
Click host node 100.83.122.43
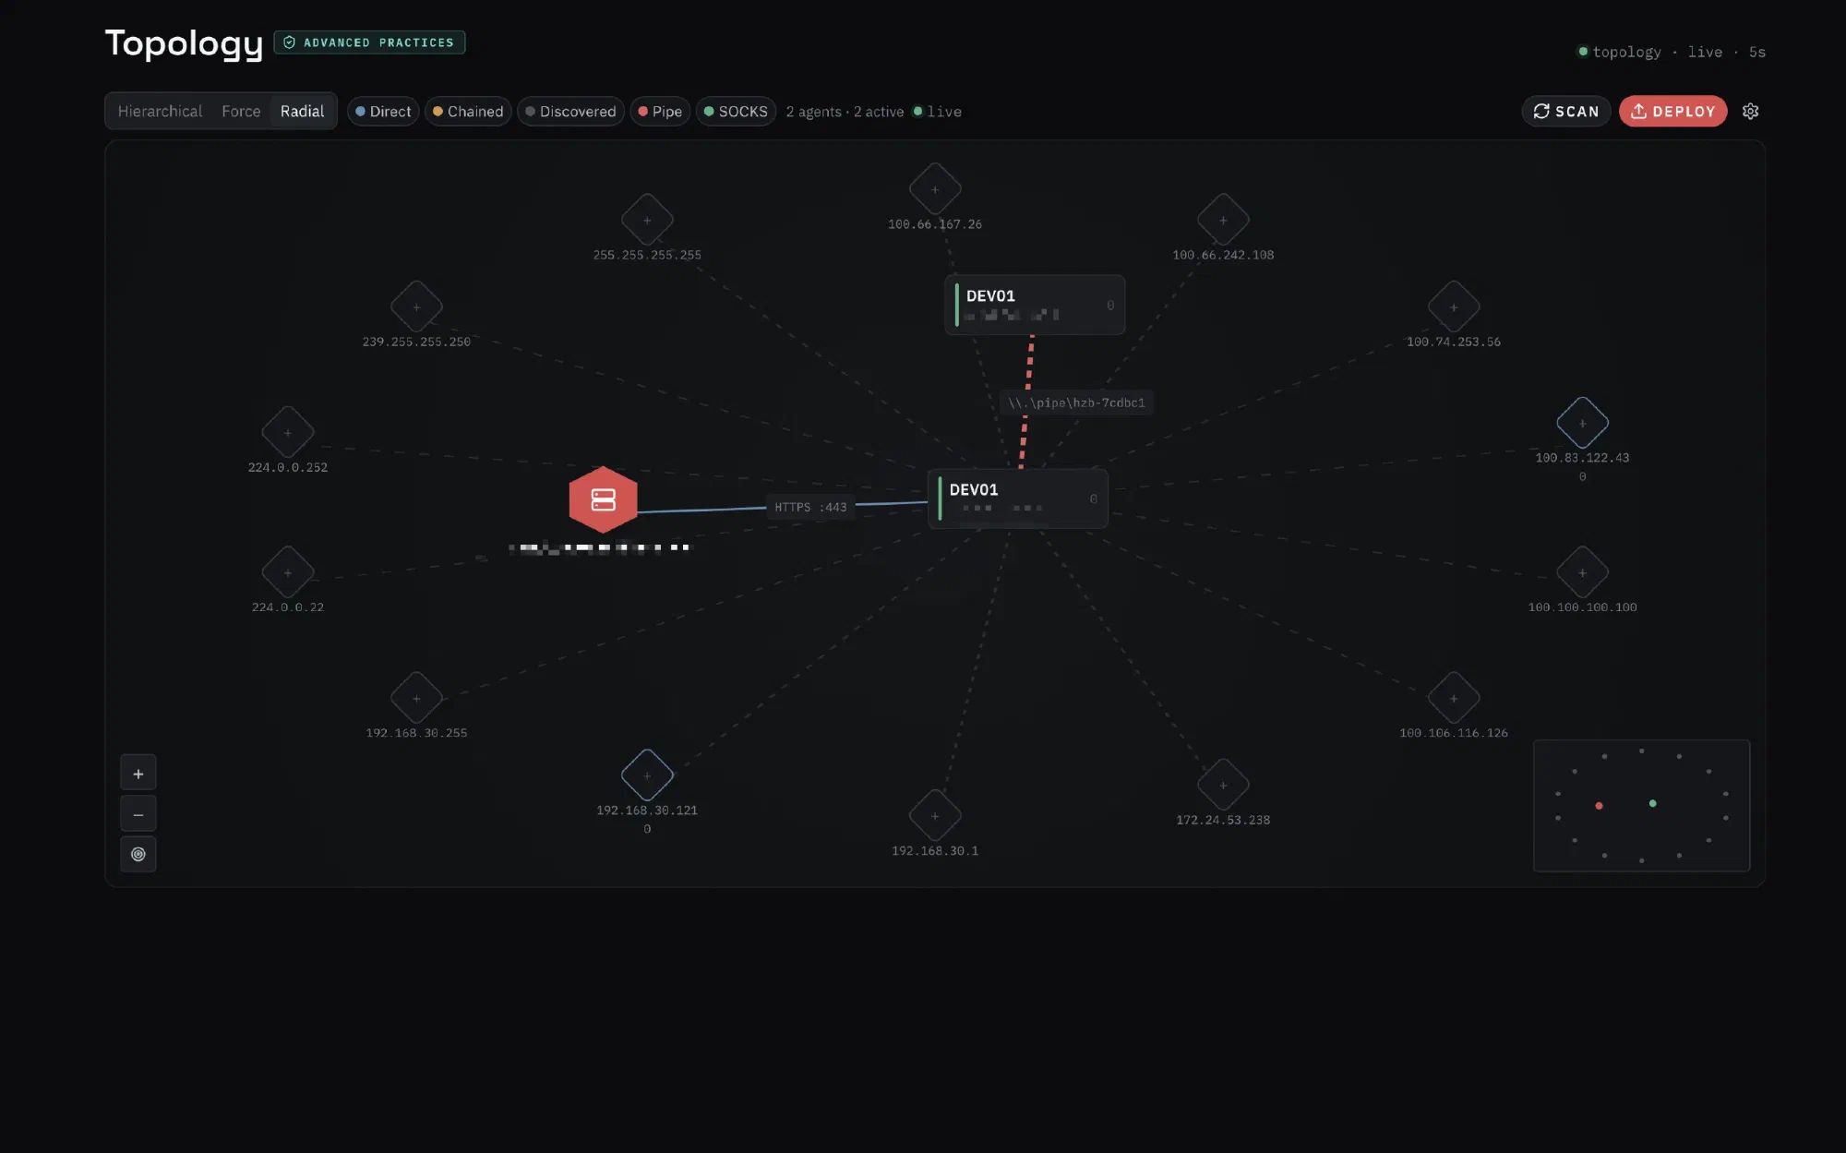[1582, 423]
